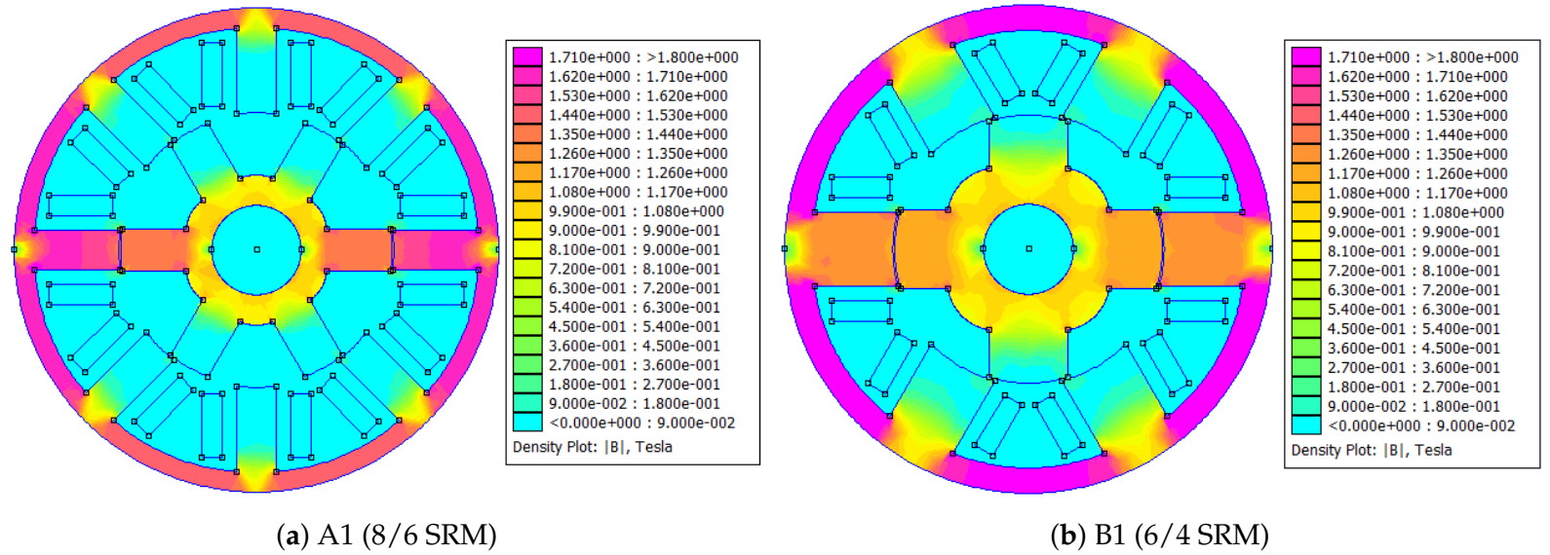Select the left orange rotor pole in A1 plot
This screenshot has width=1550, height=555.
point(153,249)
